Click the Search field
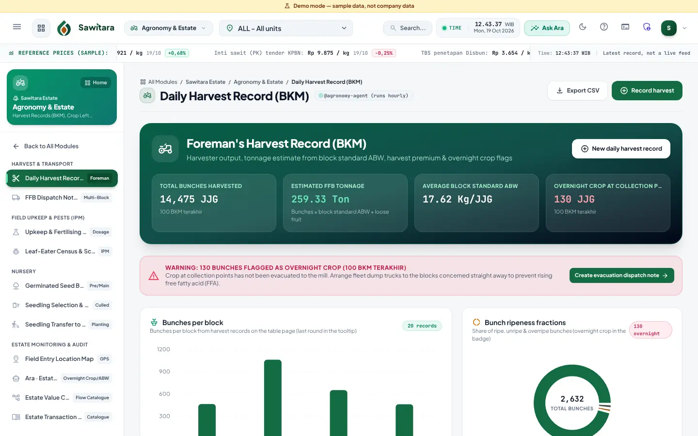This screenshot has width=698, height=436. point(408,28)
